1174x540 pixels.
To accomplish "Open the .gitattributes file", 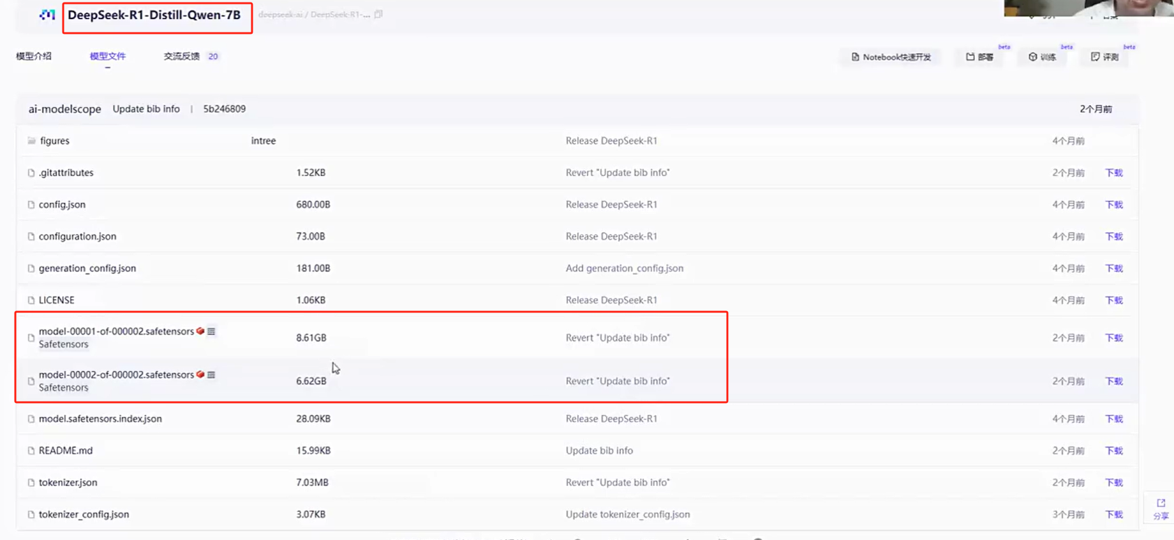I will (66, 173).
